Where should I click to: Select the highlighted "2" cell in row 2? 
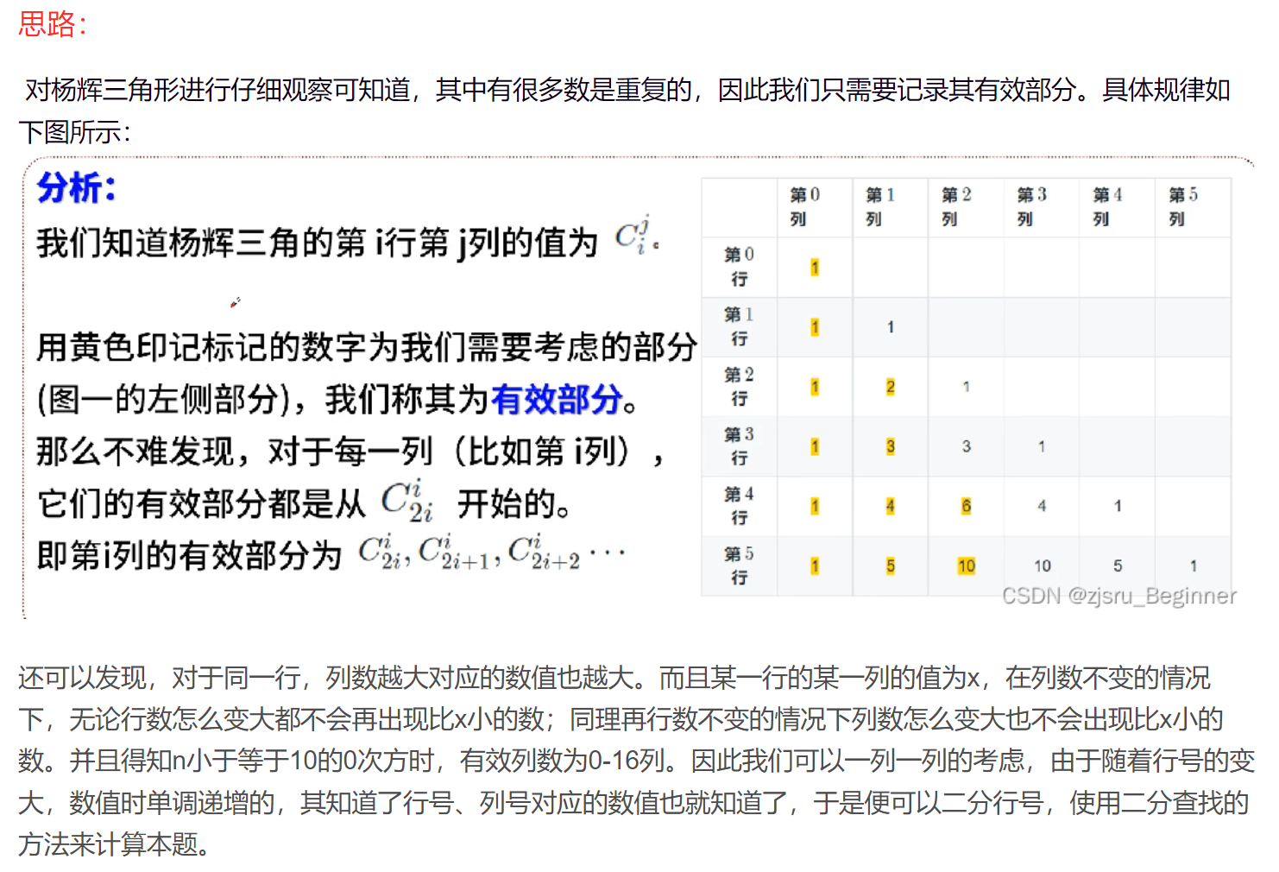(x=890, y=387)
